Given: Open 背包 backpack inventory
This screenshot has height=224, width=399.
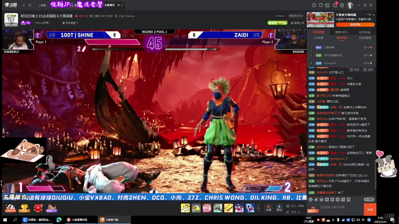Looking at the screenshot, I should pyautogui.click(x=279, y=208).
